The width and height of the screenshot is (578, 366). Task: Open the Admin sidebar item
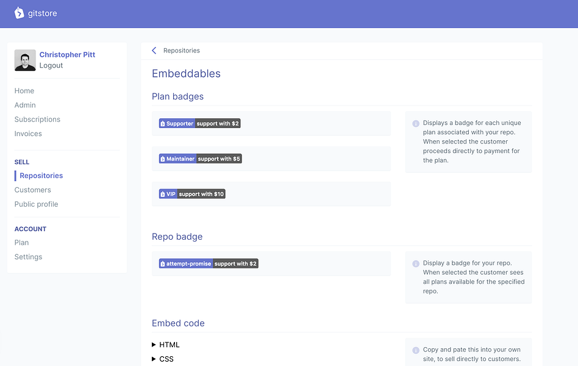click(25, 105)
